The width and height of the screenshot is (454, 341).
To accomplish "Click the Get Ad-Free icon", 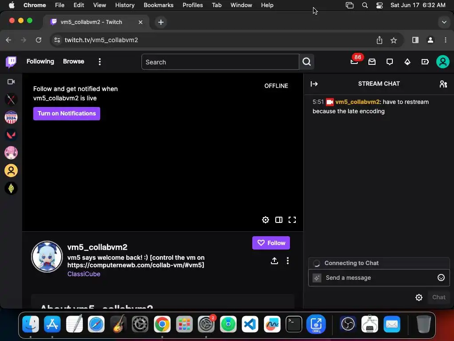I will tap(425, 62).
